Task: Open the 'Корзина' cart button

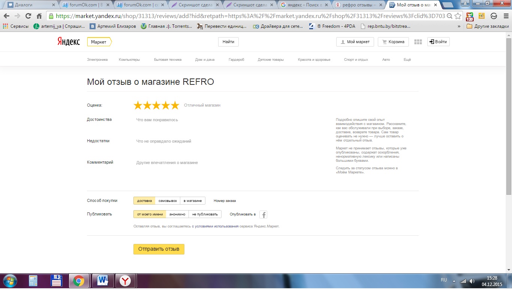Action: click(x=393, y=42)
